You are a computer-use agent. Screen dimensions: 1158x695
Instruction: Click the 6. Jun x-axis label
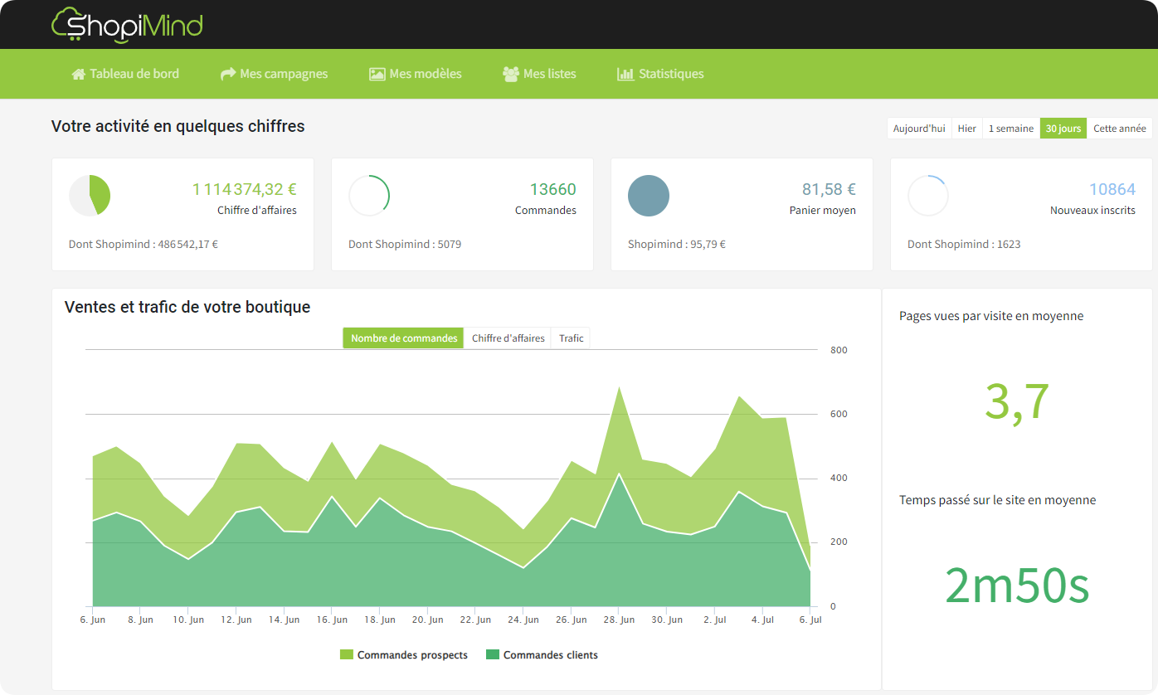(92, 620)
